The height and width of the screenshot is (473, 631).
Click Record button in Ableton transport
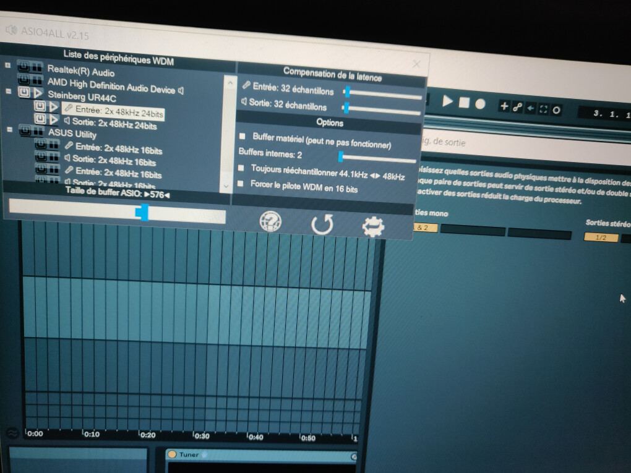(480, 104)
